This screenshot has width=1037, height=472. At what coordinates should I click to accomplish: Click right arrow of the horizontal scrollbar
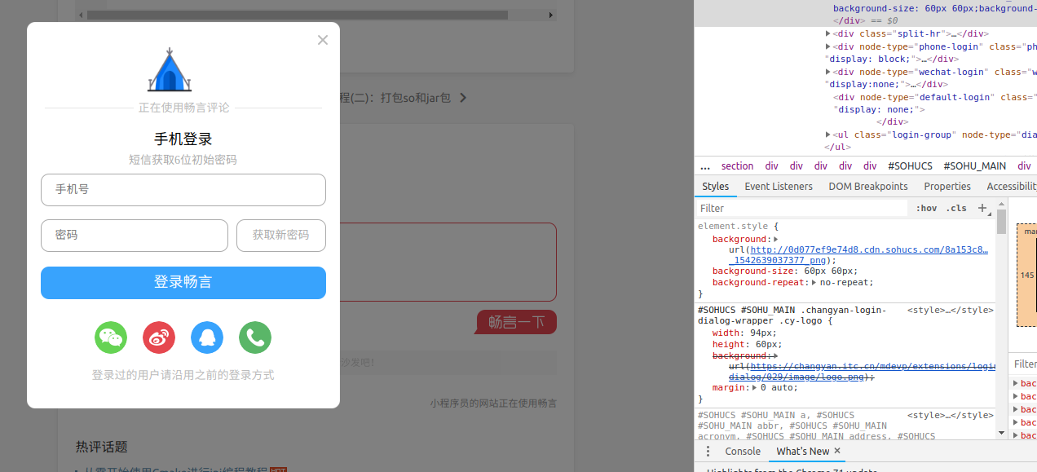[x=552, y=15]
